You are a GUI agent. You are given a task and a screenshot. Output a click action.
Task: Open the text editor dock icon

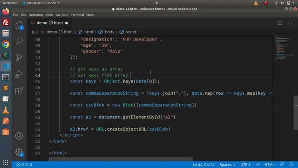6,99
